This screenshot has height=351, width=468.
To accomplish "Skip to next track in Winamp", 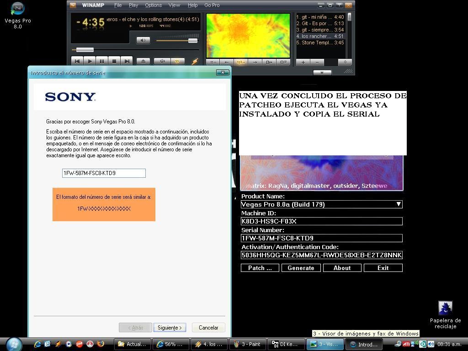I will (x=127, y=61).
